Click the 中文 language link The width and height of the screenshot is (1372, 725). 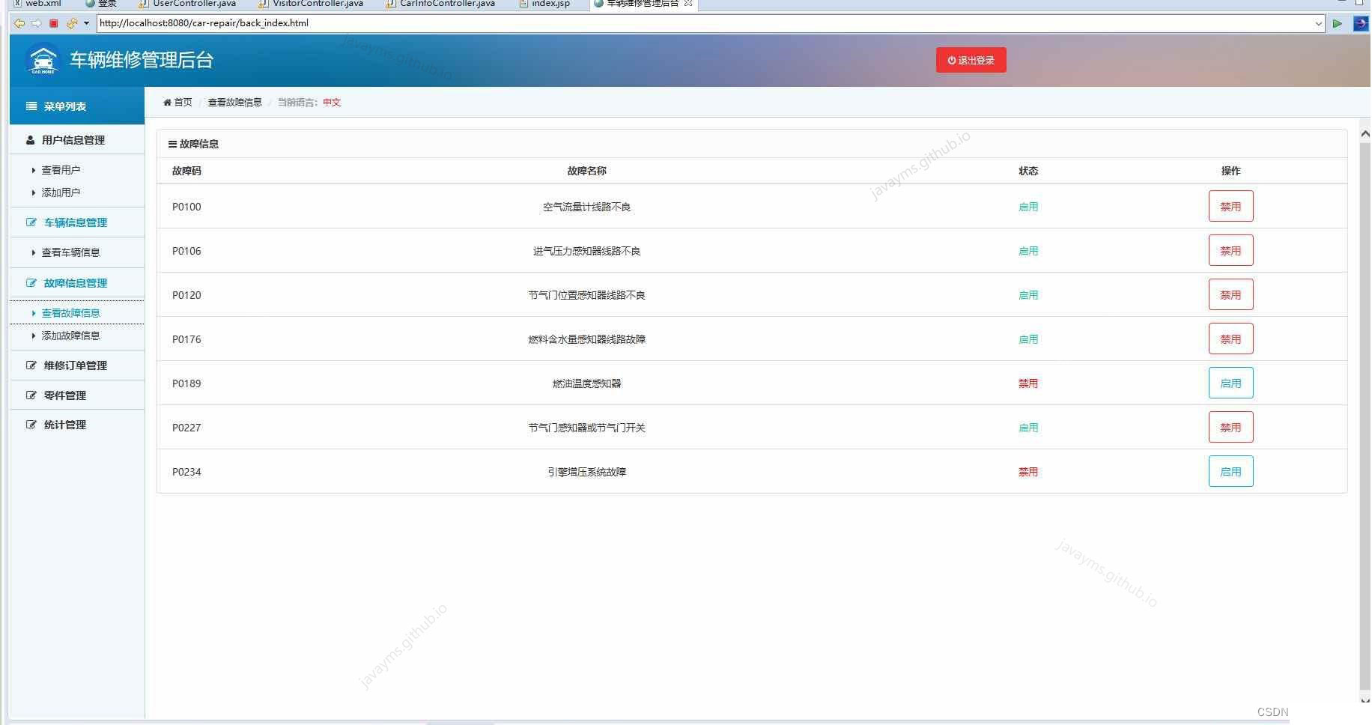pos(330,102)
